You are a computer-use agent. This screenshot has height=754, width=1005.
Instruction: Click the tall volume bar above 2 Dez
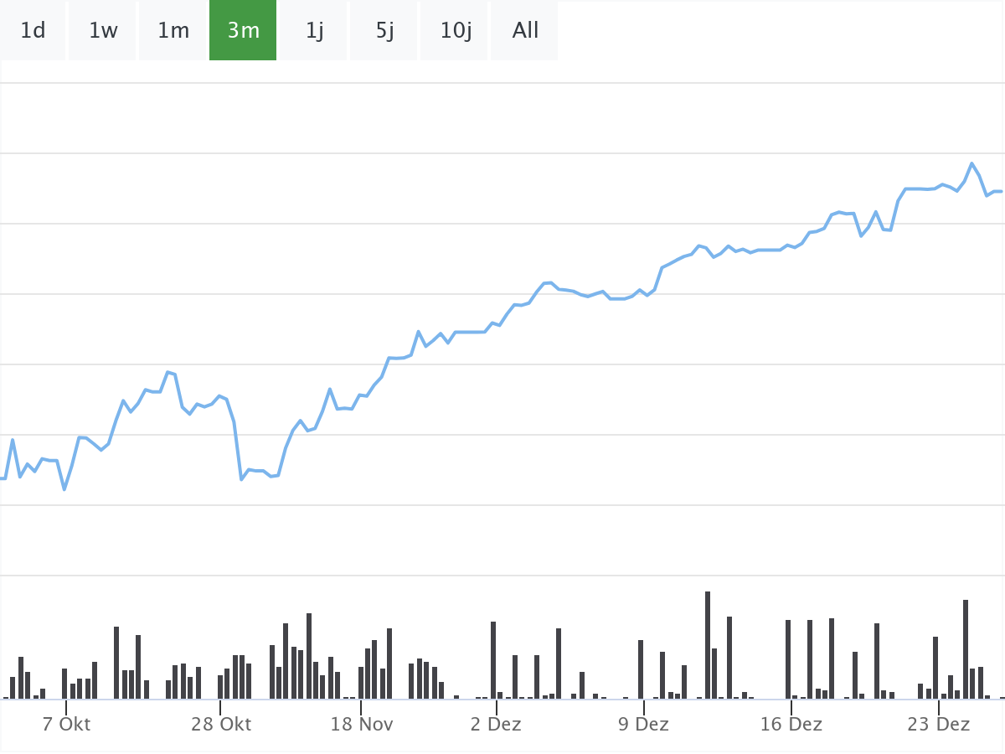click(493, 660)
